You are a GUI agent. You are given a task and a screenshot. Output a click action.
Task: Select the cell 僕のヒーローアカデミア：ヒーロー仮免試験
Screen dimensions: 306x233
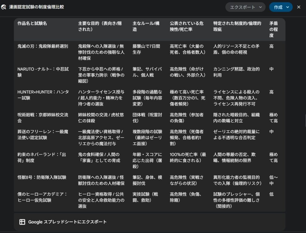42,197
